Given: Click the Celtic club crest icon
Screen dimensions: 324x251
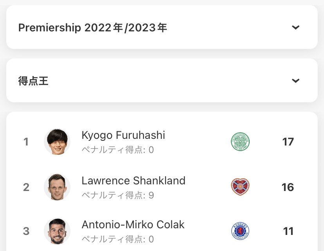Looking at the screenshot, I should click(x=240, y=142).
